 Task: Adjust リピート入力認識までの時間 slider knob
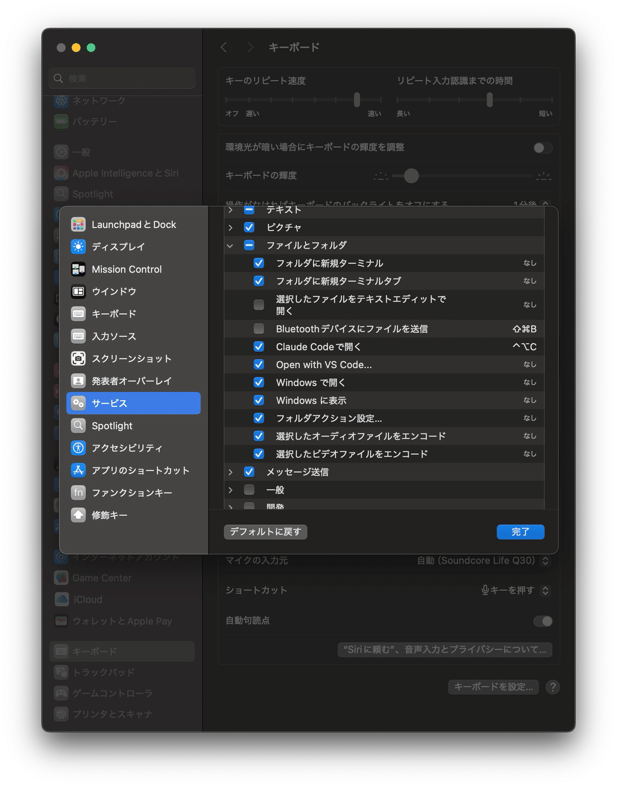pos(490,100)
